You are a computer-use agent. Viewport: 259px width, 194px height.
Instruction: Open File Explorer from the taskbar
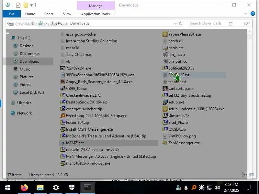tap(40, 188)
